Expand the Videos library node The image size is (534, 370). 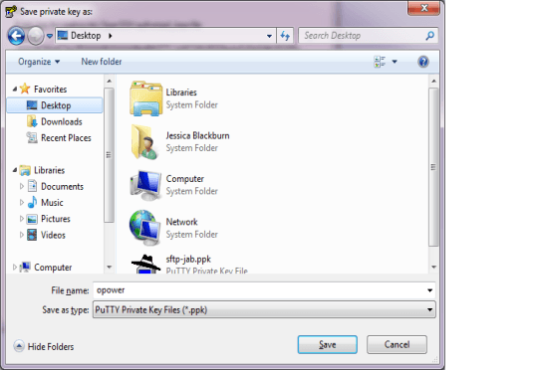[x=22, y=235]
